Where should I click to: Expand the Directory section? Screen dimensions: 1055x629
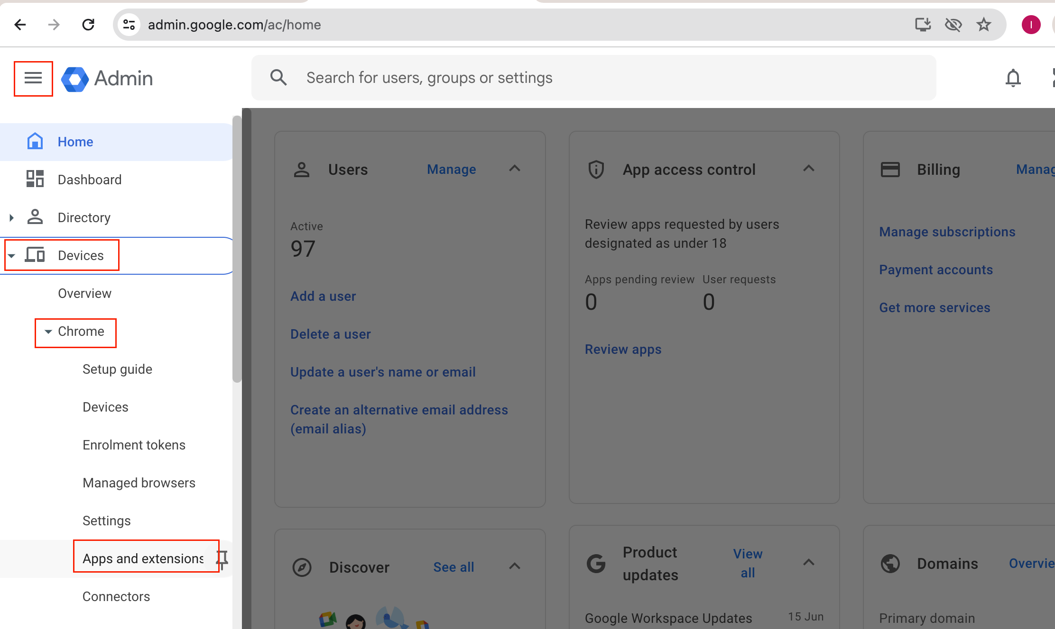pos(12,217)
